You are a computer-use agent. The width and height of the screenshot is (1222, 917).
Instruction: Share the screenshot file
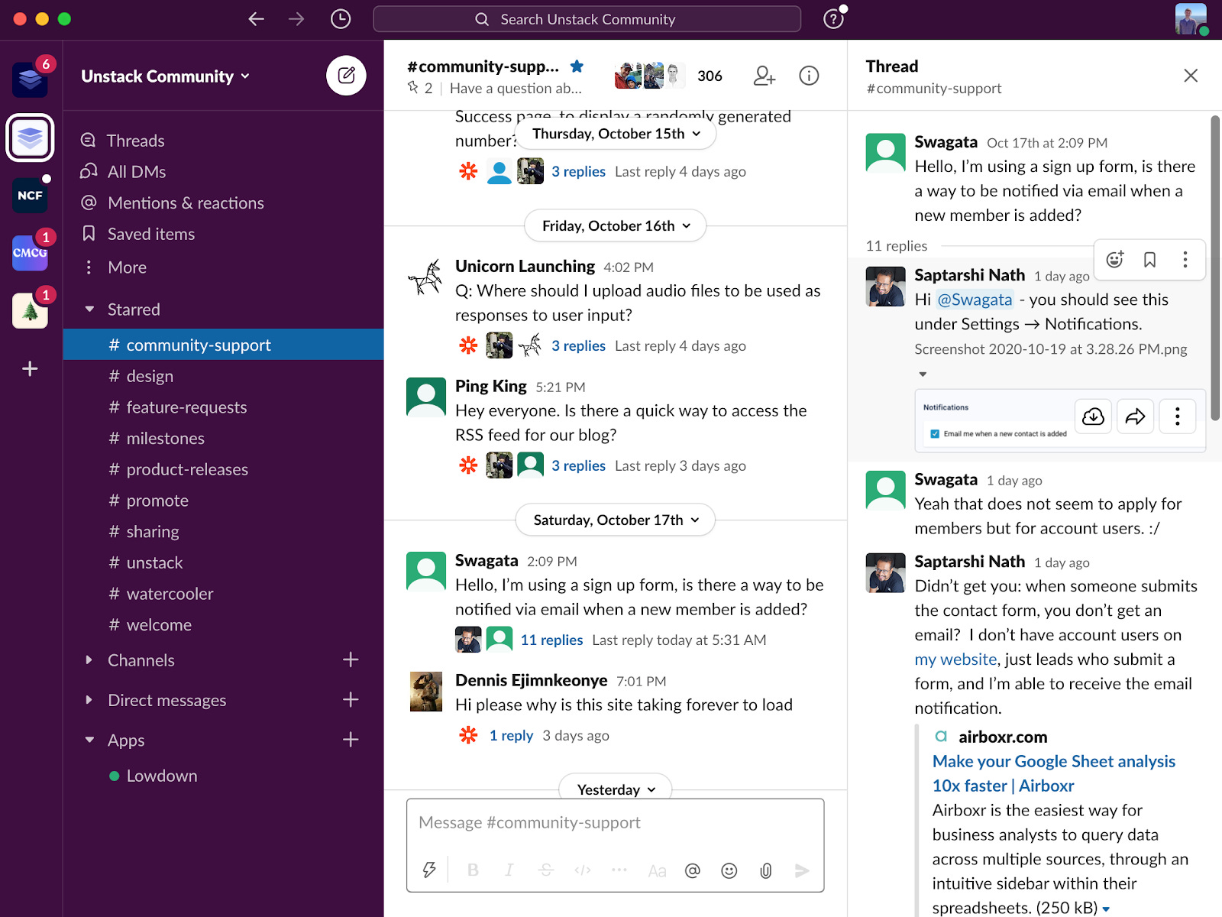[x=1135, y=416]
